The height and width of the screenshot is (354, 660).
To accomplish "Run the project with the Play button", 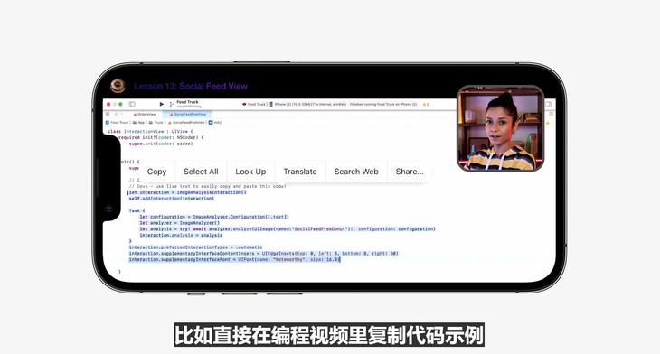I will (162, 104).
